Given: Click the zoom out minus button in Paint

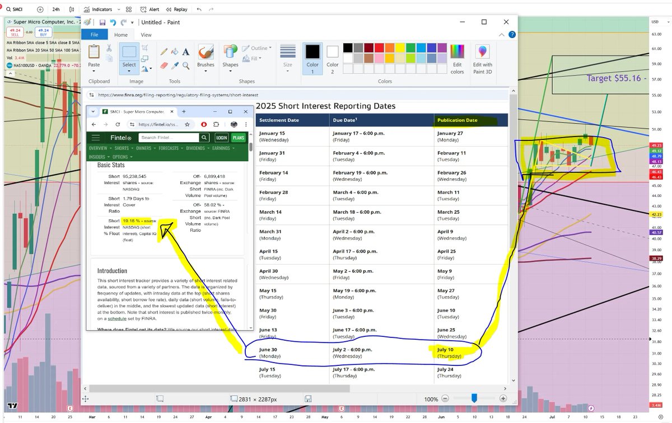Looking at the screenshot, I should pyautogui.click(x=445, y=398).
